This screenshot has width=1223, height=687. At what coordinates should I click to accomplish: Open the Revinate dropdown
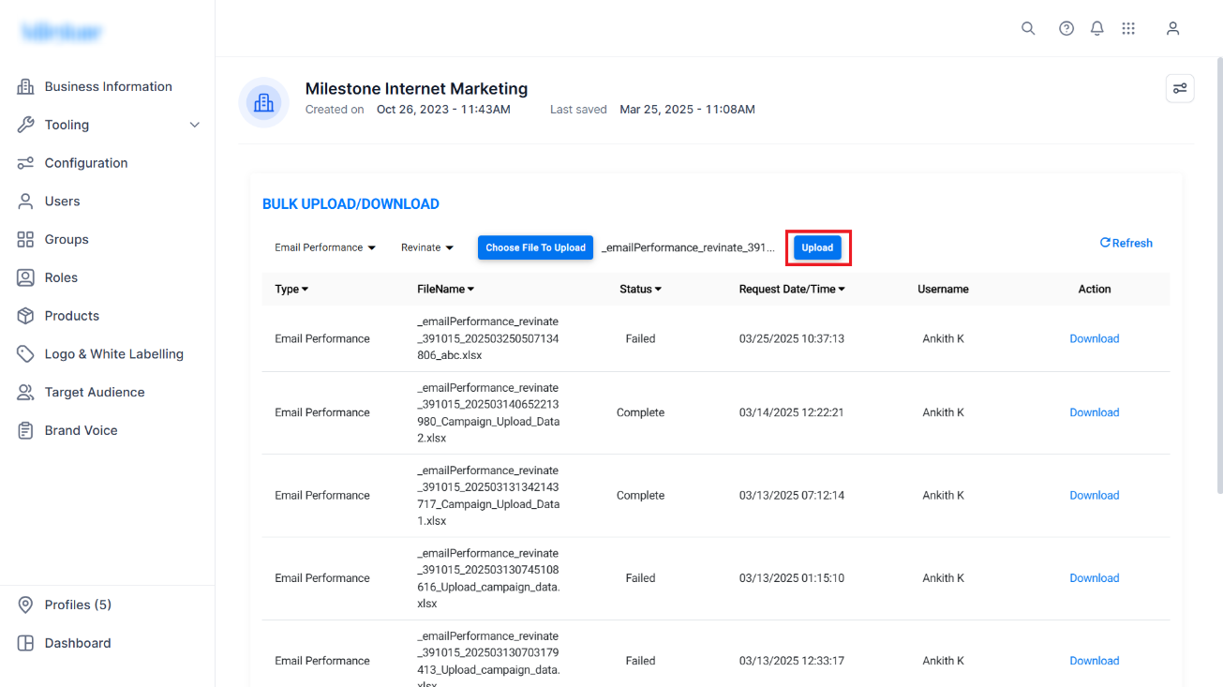[x=427, y=247]
